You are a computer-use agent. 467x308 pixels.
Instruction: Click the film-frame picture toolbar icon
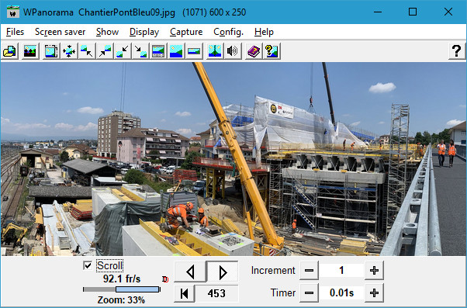tap(51, 51)
